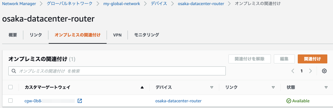The width and height of the screenshot is (333, 108).
Task: Switch to the 概要 tab
Action: click(x=13, y=35)
